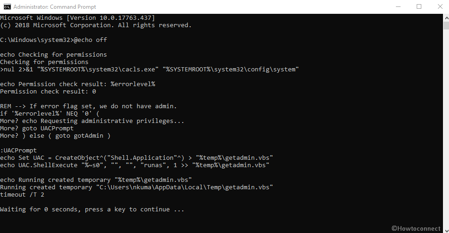
Task: Click the '@echo off' command text
Action: (x=90, y=40)
